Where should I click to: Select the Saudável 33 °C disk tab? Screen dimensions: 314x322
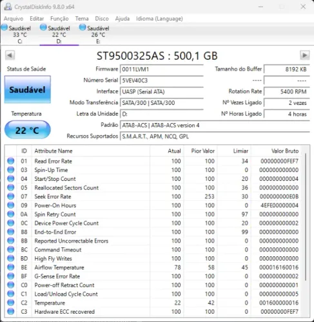click(20, 34)
